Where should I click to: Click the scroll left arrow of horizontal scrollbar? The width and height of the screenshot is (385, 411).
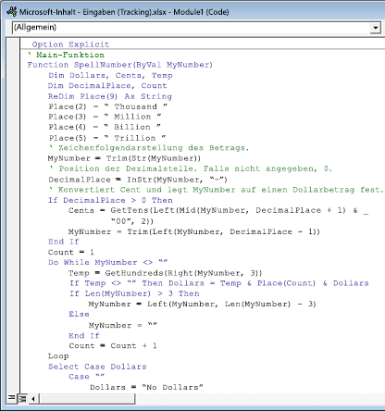(33, 399)
